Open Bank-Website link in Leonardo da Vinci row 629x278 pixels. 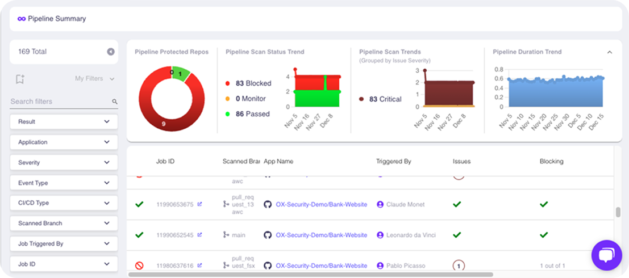coord(322,235)
